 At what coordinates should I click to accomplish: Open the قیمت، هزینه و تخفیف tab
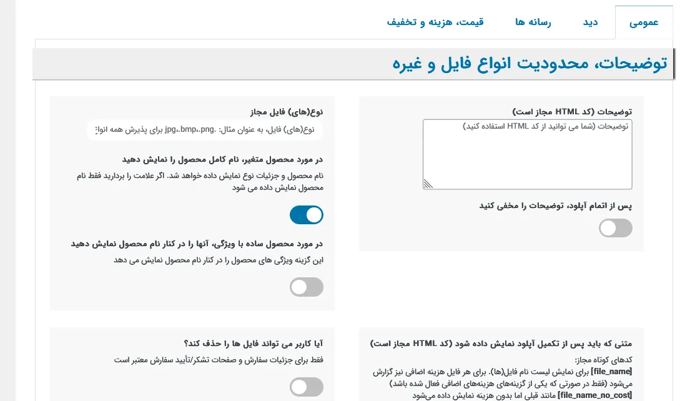coord(435,22)
